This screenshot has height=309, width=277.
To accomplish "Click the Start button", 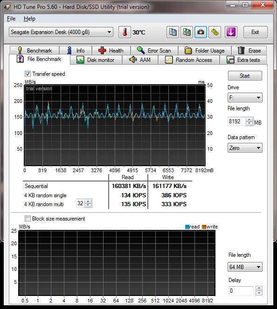I will point(245,76).
